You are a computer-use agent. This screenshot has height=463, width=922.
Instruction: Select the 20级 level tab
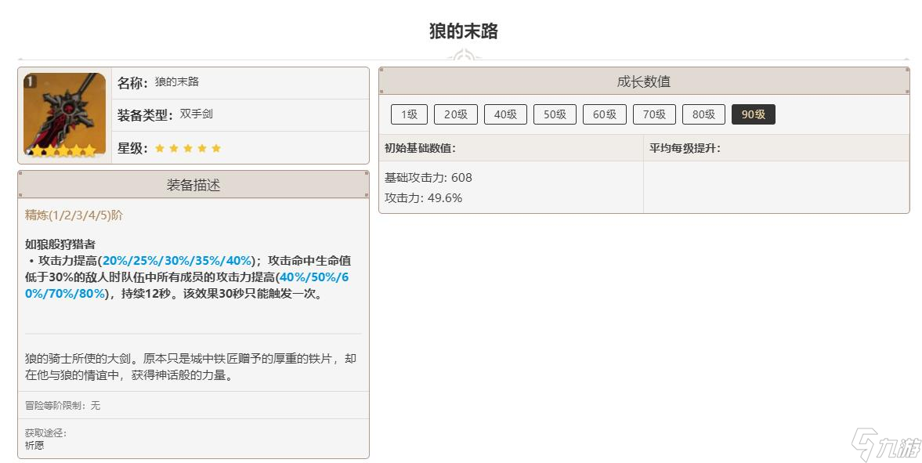456,114
